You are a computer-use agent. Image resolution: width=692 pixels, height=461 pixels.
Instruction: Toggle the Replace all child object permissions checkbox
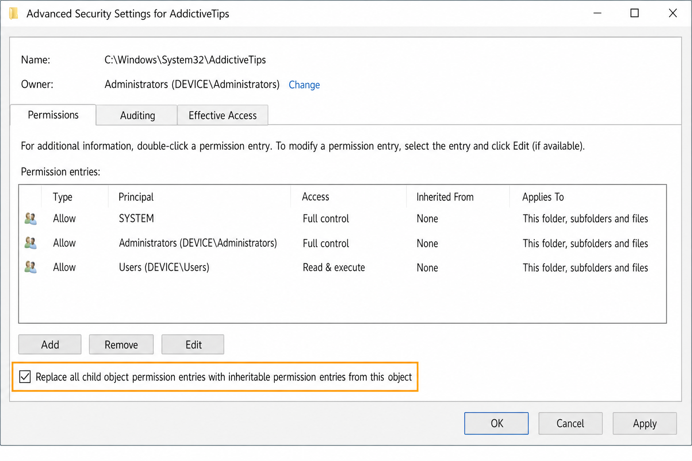[25, 377]
